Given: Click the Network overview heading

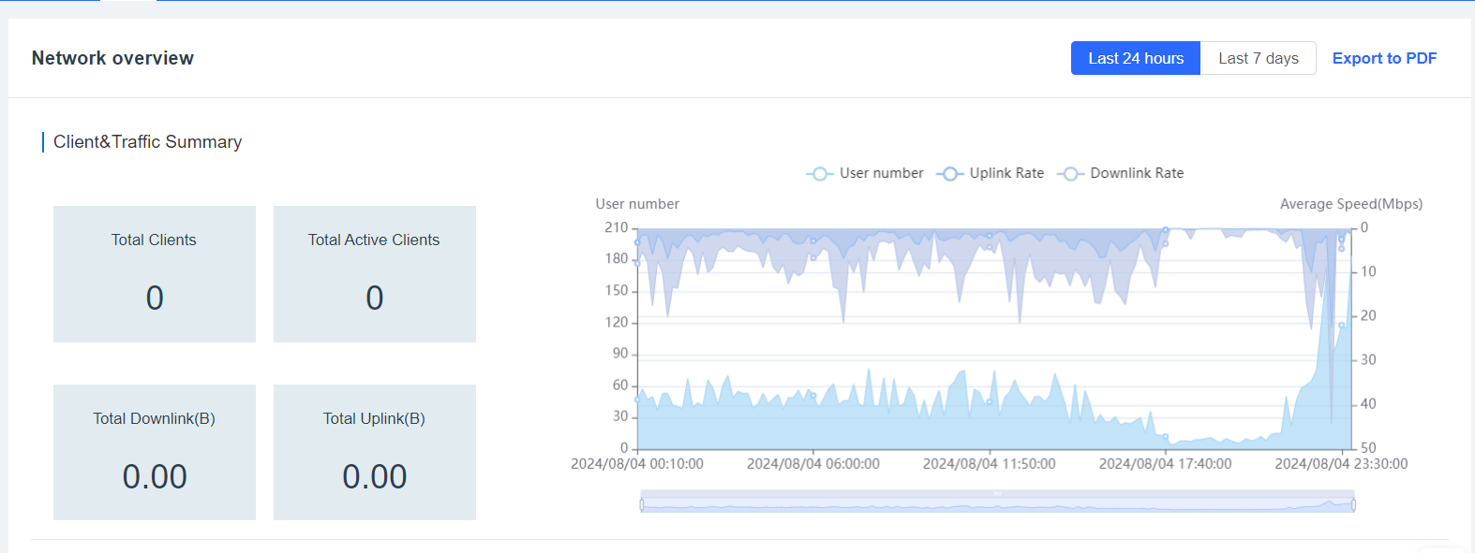Looking at the screenshot, I should (x=112, y=58).
